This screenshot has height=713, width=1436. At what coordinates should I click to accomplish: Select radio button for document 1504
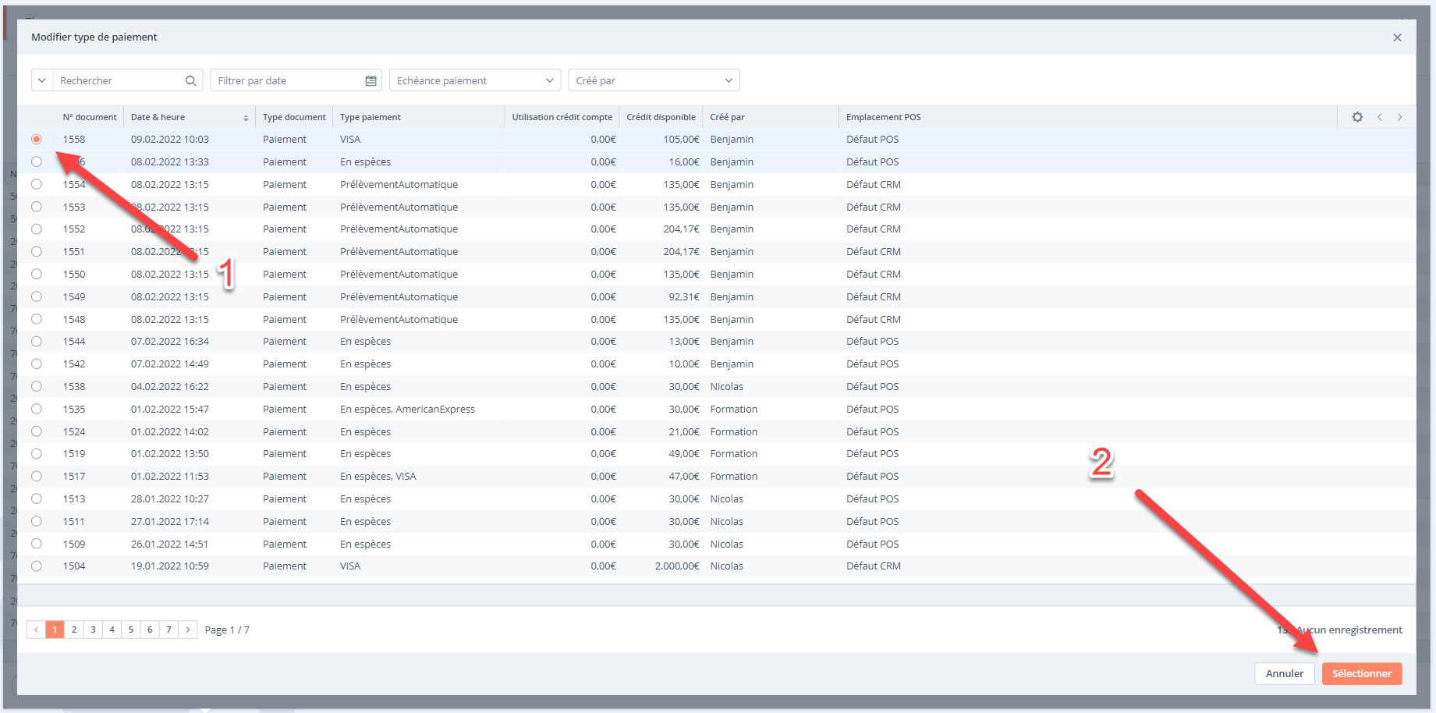(x=37, y=566)
